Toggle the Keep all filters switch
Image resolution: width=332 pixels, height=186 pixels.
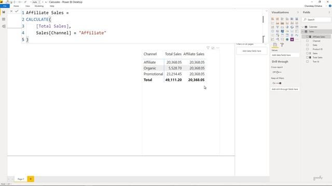(279, 83)
